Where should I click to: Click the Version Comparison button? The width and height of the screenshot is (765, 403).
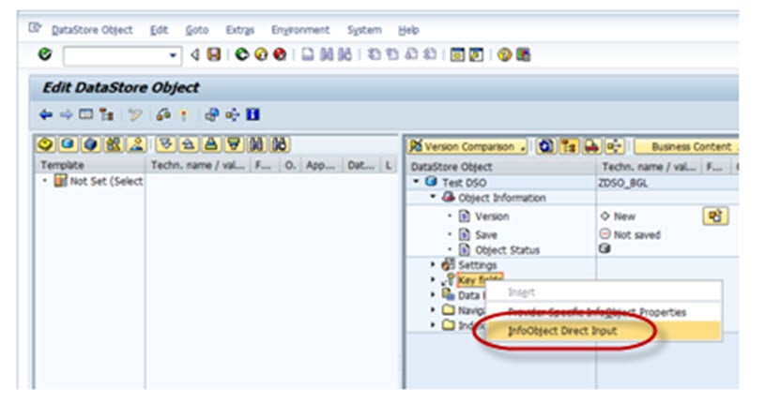[x=467, y=147]
